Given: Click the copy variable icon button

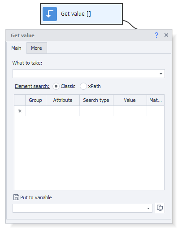Looking at the screenshot, I should pyautogui.click(x=160, y=208).
